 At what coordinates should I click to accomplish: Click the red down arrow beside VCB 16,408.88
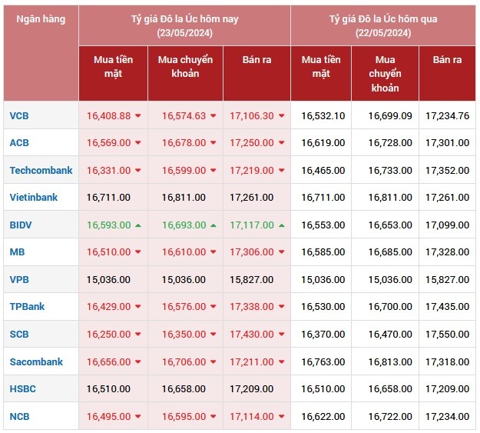coord(138,116)
